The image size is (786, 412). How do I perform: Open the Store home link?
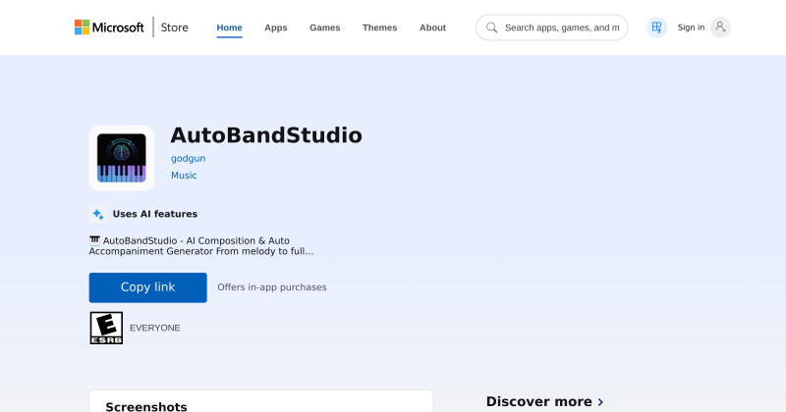click(175, 27)
